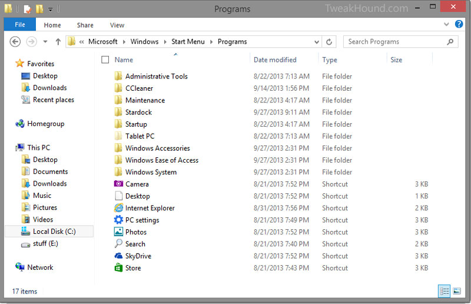Expand the Microsoft breadcrumb arrow
471x304 pixels.
click(x=124, y=42)
